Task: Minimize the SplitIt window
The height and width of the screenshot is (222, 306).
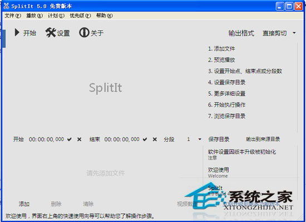Action: pos(280,6)
